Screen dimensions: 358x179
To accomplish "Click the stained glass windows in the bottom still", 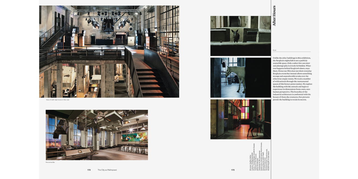I will pos(245,111).
